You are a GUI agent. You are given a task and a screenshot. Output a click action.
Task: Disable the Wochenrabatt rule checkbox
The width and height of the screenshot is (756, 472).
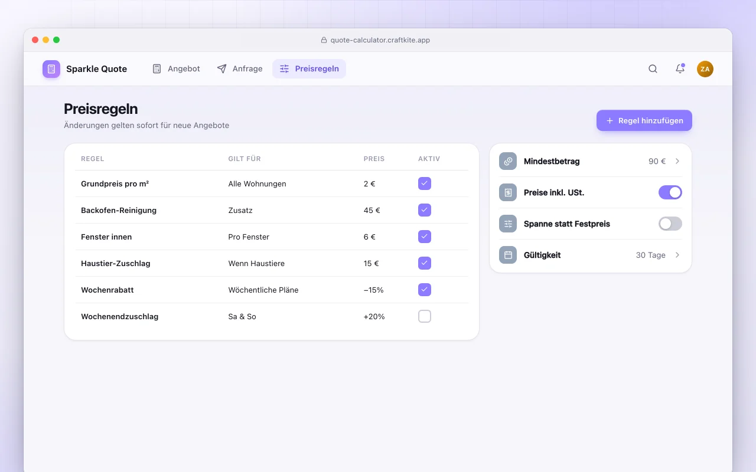click(425, 290)
